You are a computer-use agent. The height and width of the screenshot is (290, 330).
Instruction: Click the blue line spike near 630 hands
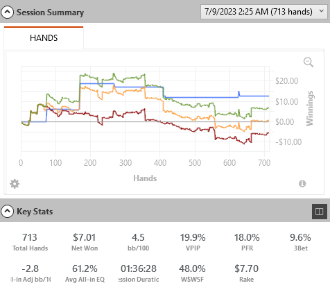(239, 93)
